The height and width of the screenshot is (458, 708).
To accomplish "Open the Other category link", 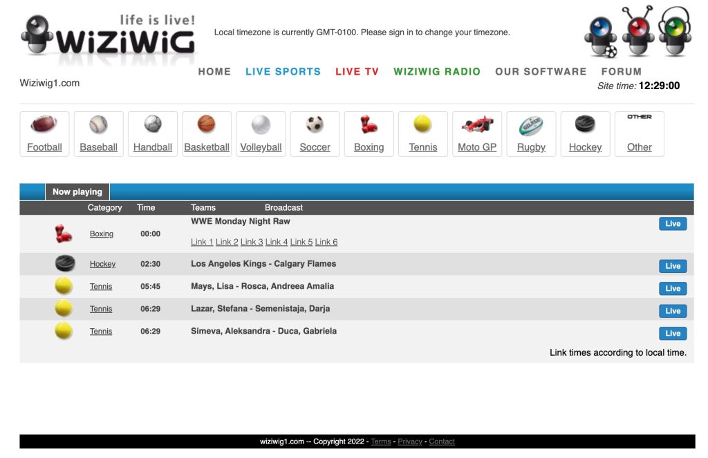I will click(x=639, y=147).
